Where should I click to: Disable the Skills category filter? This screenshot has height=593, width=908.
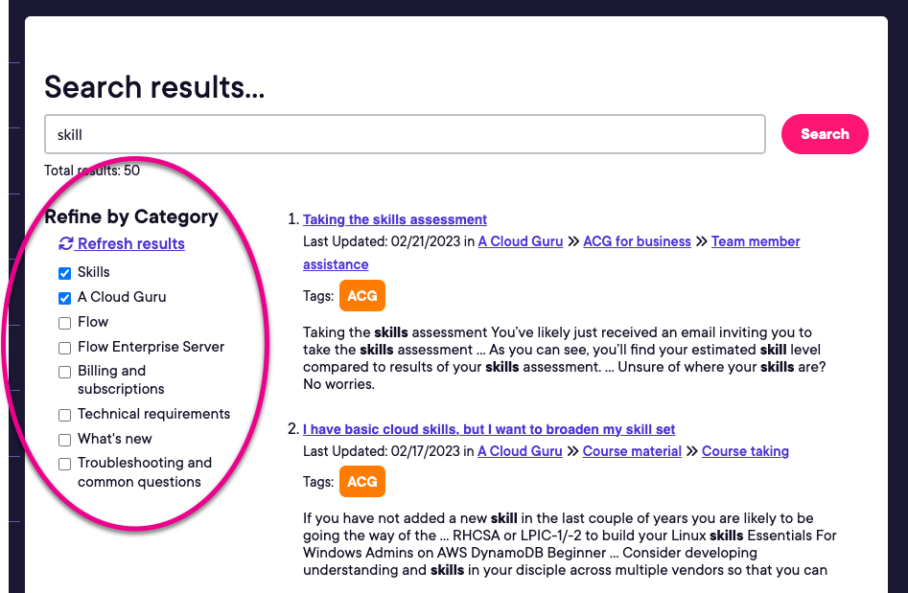tap(64, 273)
